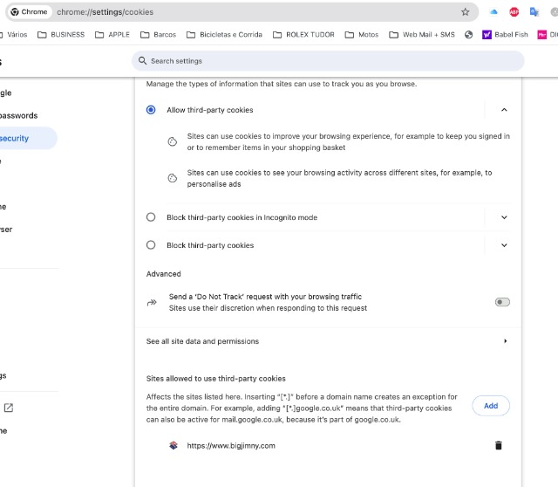Select Allow third-party cookies radio button
This screenshot has width=558, height=487.
click(x=151, y=110)
